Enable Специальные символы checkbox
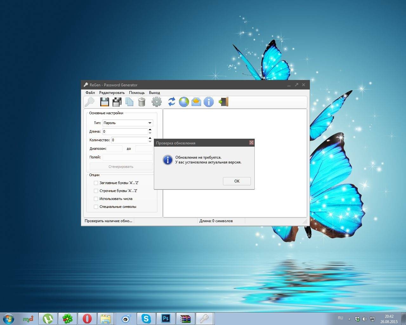 click(x=96, y=207)
